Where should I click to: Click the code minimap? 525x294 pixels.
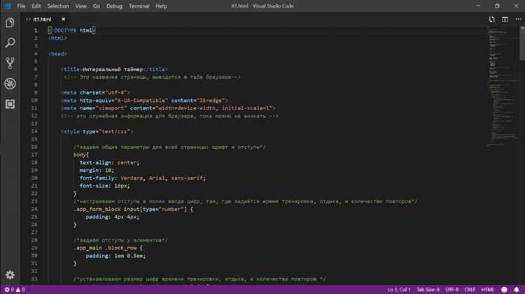click(503, 87)
